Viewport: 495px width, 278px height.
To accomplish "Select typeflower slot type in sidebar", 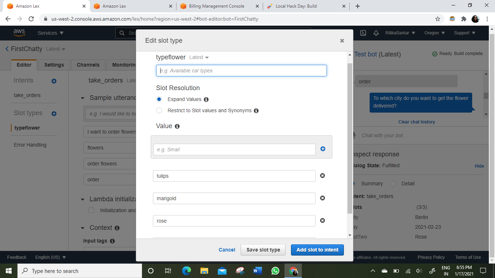I will (x=27, y=128).
